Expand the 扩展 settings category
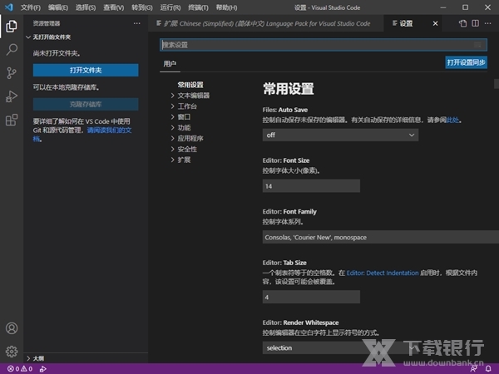The width and height of the screenshot is (499, 374). (x=184, y=160)
